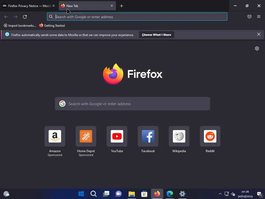Click the center Google search box
Image resolution: width=265 pixels, height=199 pixels.
coord(132,104)
